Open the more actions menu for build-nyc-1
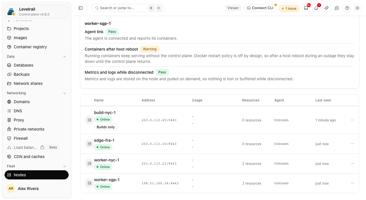366x200 pixels. [353, 120]
